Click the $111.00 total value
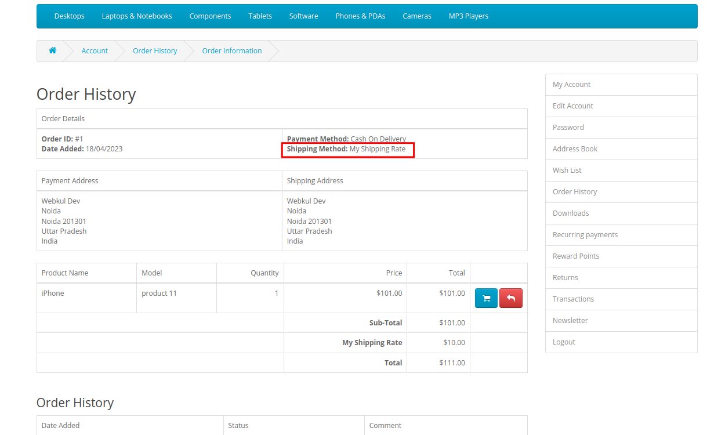Viewport: 725px width, 435px height. coord(452,363)
